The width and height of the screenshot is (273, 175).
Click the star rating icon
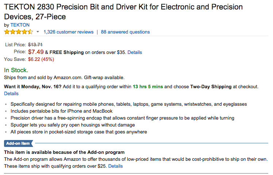18,32
